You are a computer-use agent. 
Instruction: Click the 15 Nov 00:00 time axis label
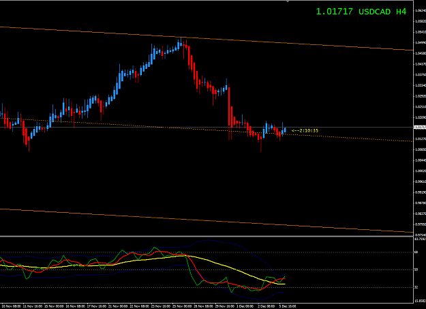54,306
